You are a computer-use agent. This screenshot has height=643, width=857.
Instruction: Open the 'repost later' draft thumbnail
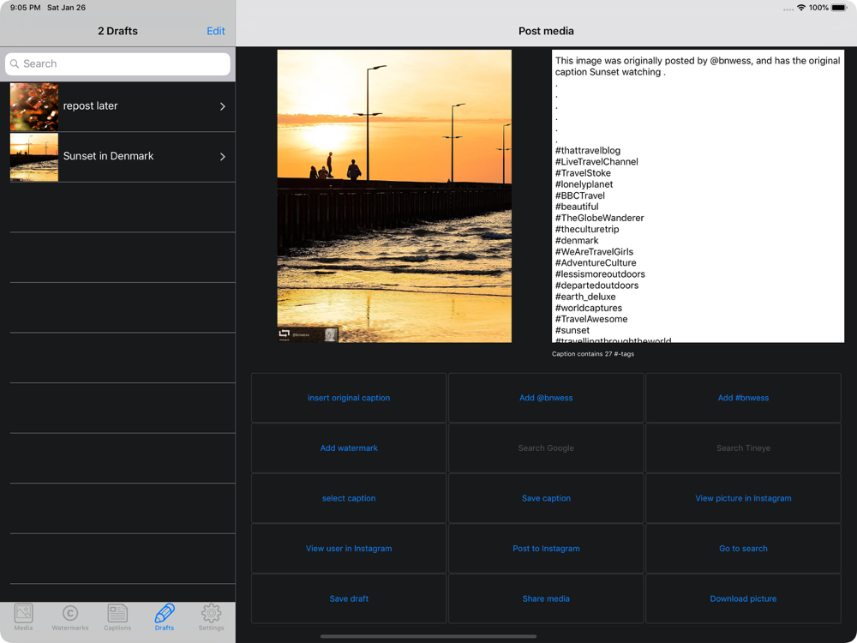[x=34, y=106]
